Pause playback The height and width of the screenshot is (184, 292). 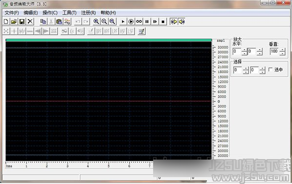pyautogui.click(x=147, y=21)
